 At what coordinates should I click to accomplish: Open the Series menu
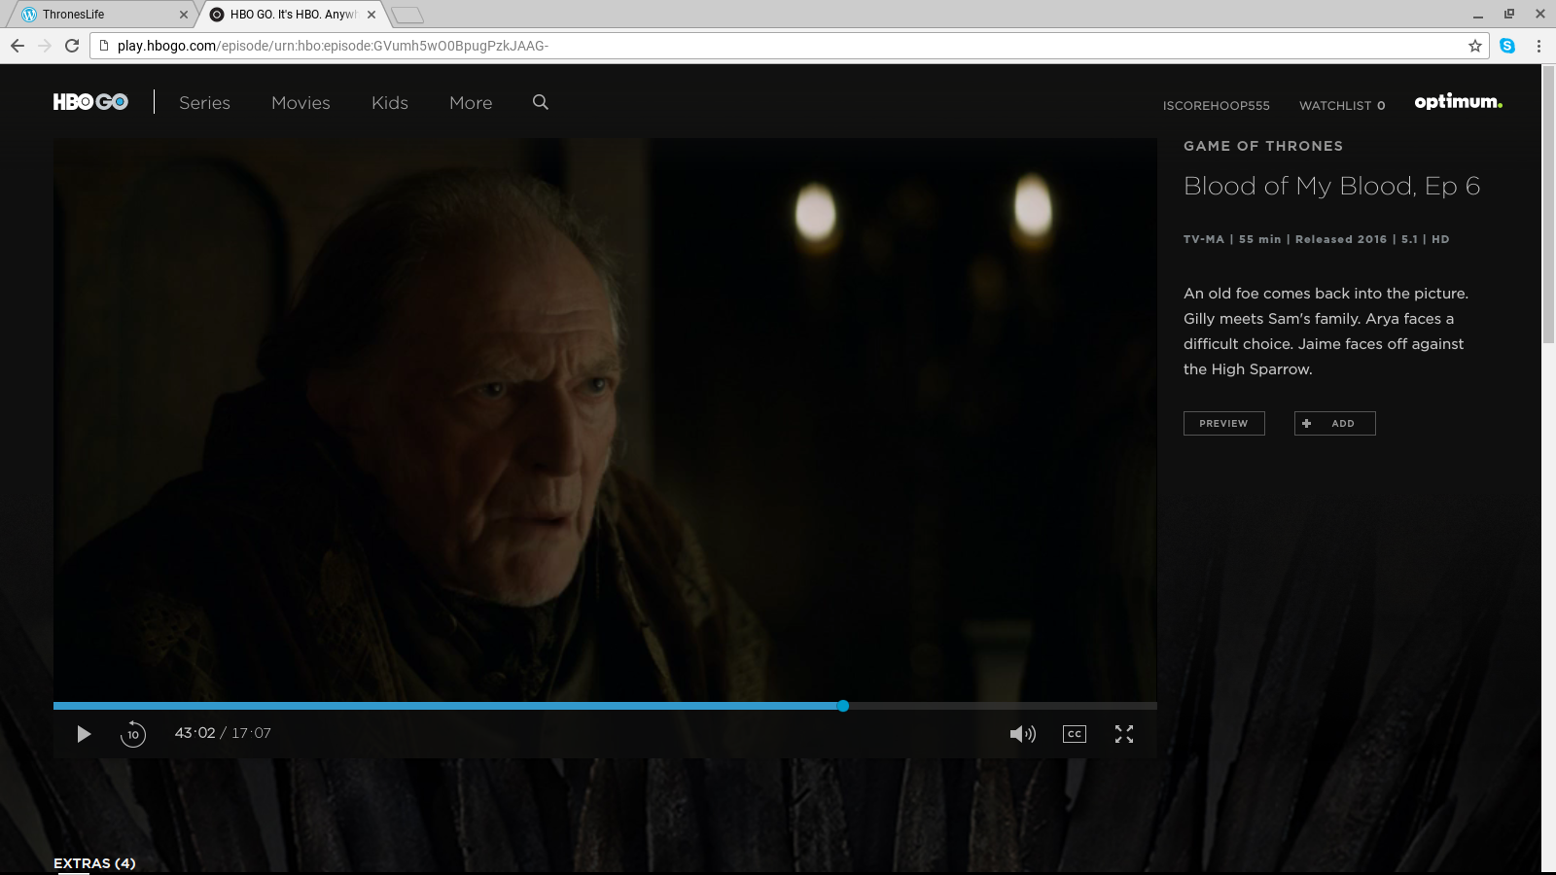pyautogui.click(x=204, y=103)
